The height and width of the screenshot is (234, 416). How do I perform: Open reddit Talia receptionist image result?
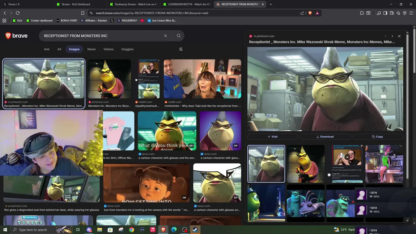click(202, 79)
